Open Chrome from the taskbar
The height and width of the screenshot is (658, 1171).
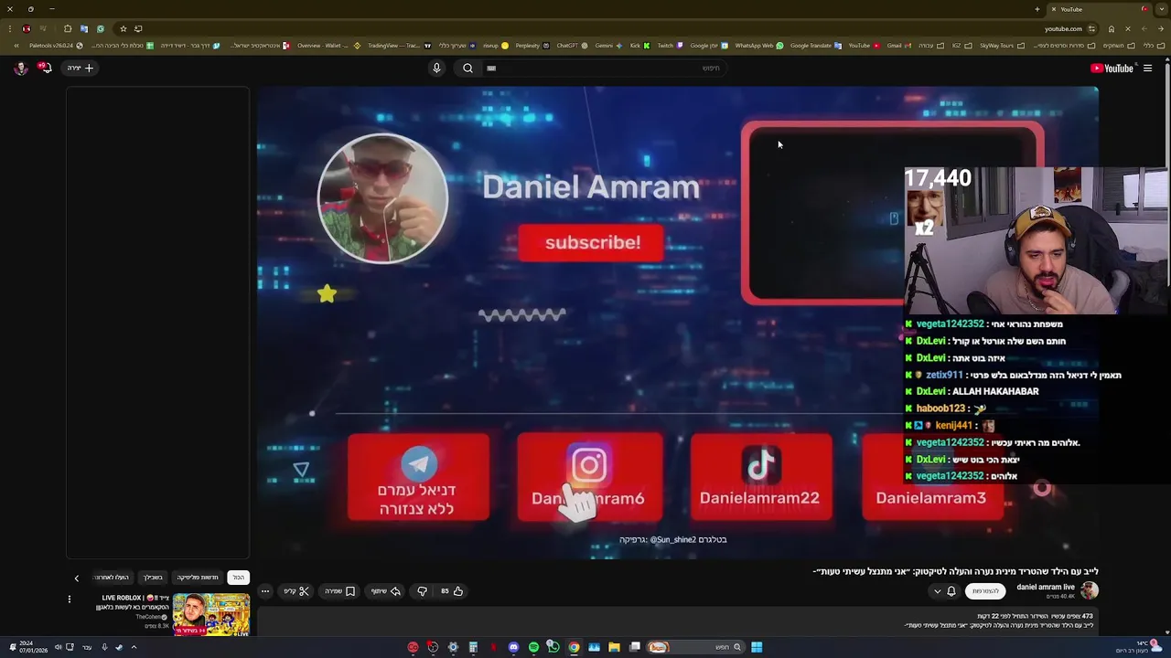point(574,647)
